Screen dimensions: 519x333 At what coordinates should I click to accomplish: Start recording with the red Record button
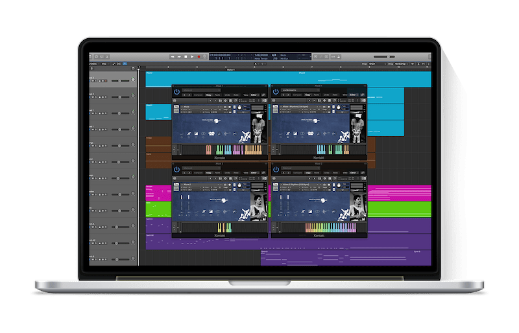pos(199,57)
